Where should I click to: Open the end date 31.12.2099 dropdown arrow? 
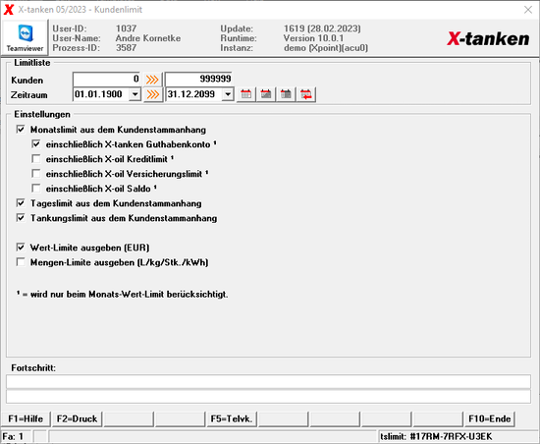click(228, 94)
